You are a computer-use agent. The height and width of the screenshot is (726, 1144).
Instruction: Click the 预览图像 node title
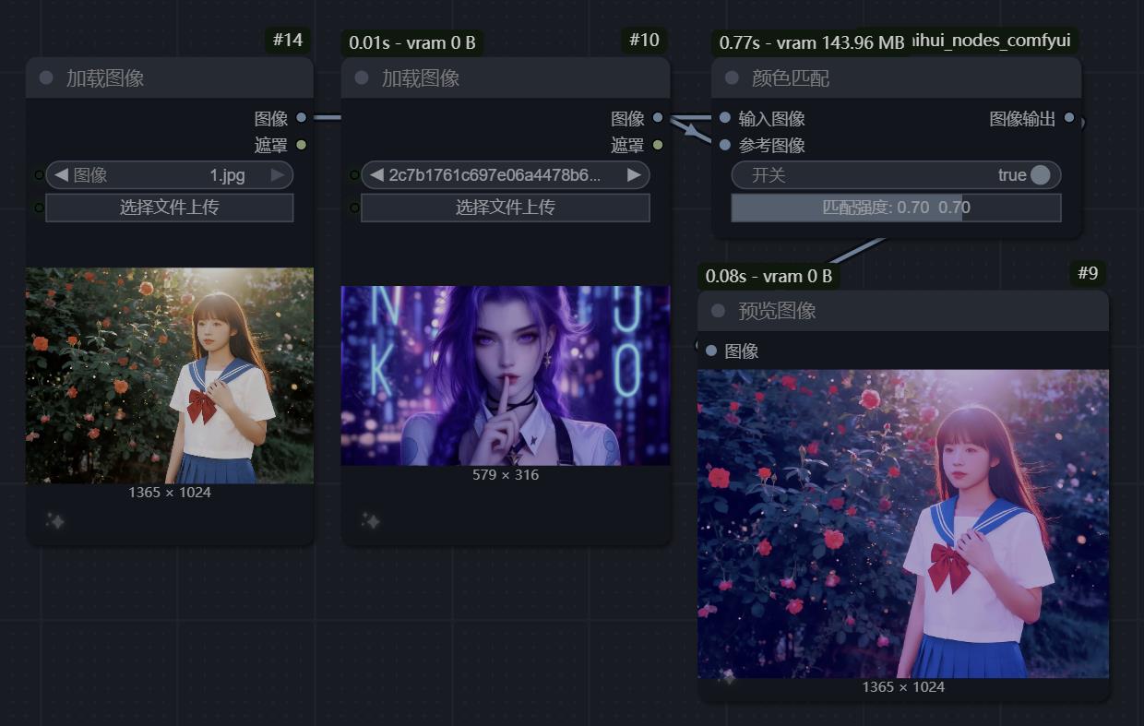pos(777,311)
